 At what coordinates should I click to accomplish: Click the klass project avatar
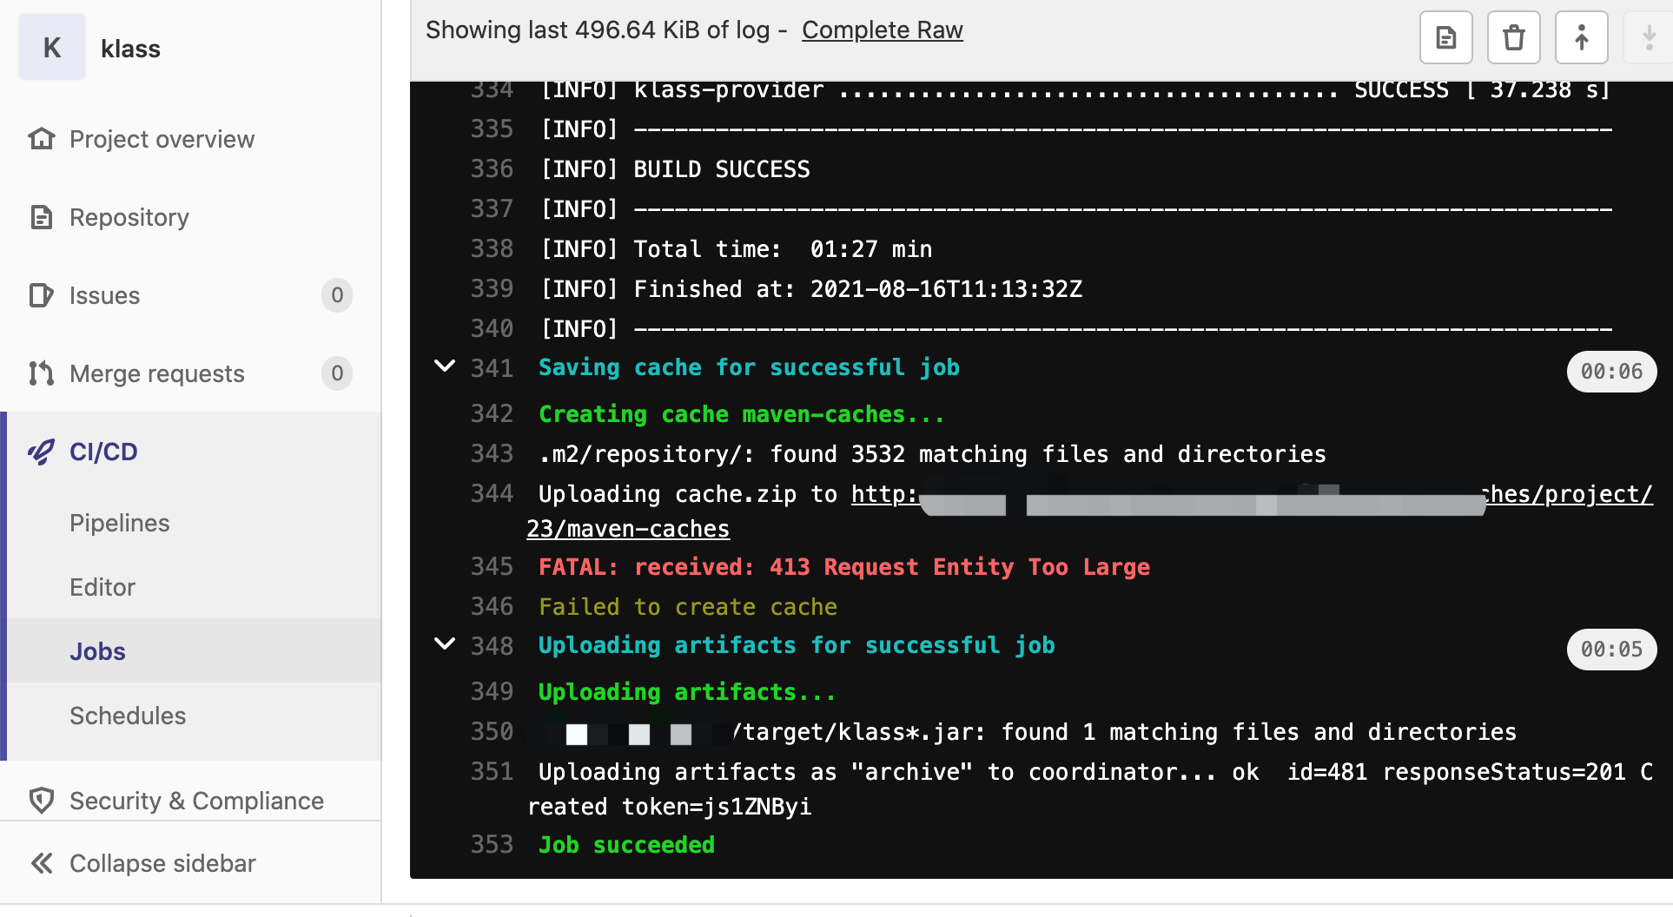52,48
